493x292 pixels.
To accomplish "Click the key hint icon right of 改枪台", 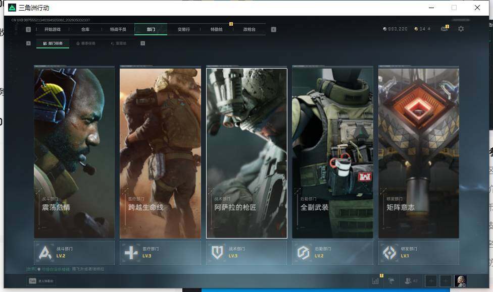I will (x=274, y=29).
